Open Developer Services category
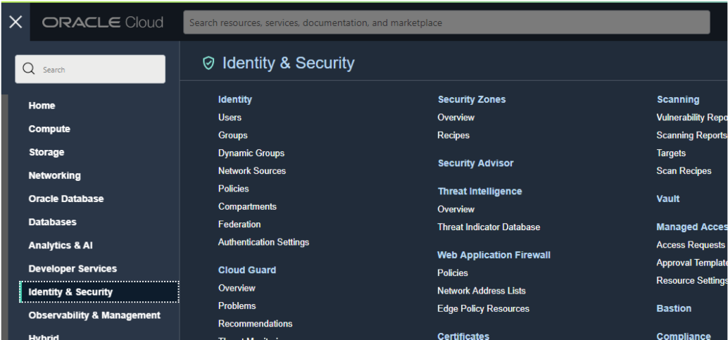This screenshot has width=728, height=340. tap(73, 268)
